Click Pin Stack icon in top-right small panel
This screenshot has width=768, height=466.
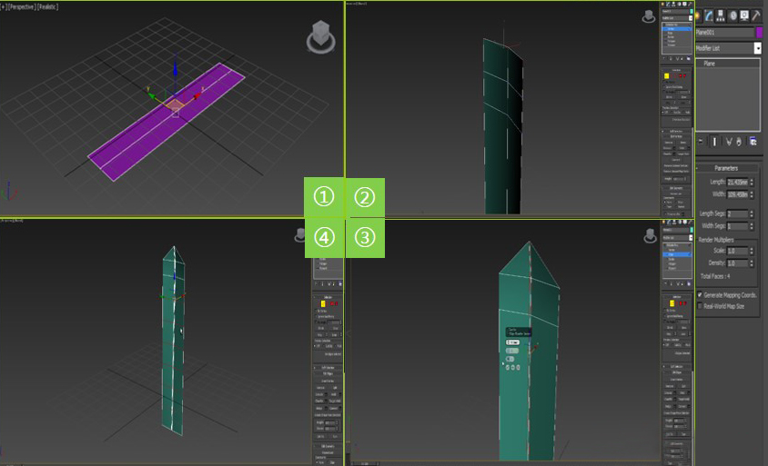point(664,59)
